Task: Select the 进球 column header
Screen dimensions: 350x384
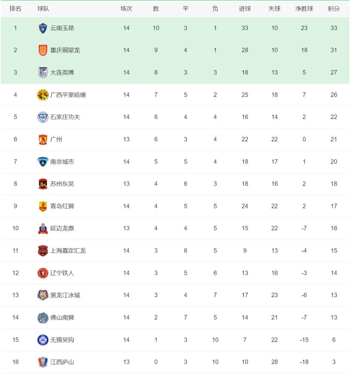Action: pyautogui.click(x=245, y=9)
